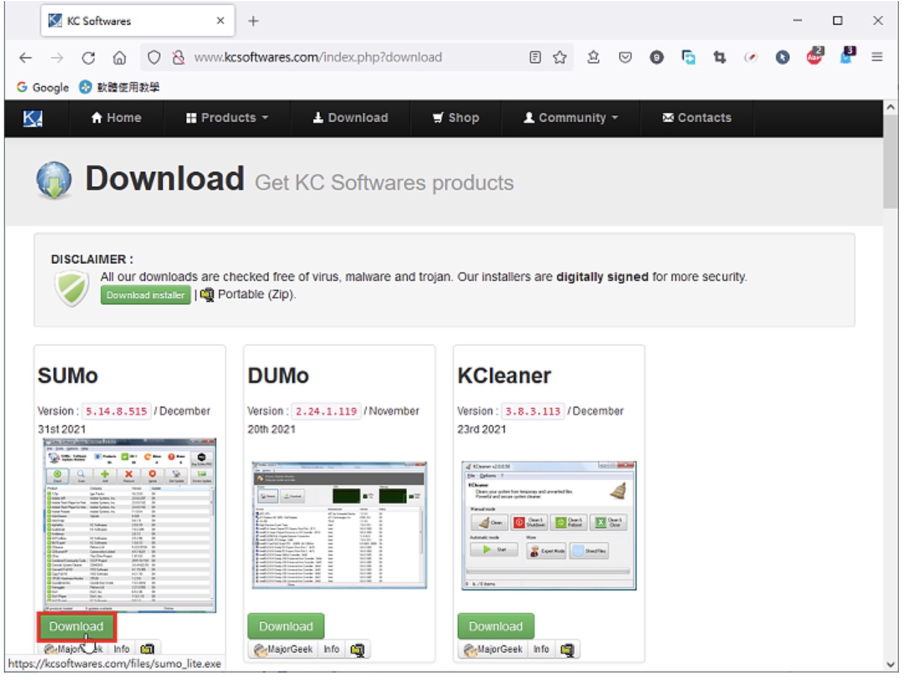Image resolution: width=904 pixels, height=680 pixels.
Task: Expand the Community dropdown menu
Action: [571, 118]
